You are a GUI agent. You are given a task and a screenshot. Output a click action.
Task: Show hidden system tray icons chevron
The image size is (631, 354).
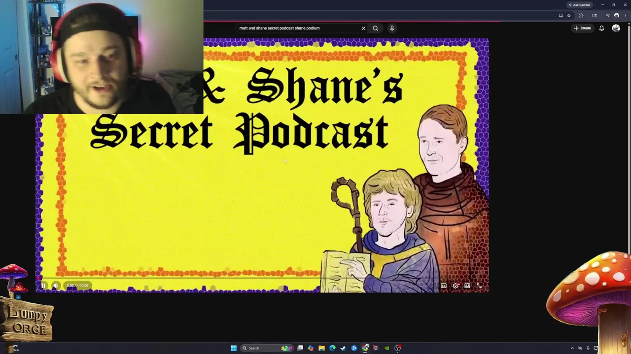coord(572,348)
